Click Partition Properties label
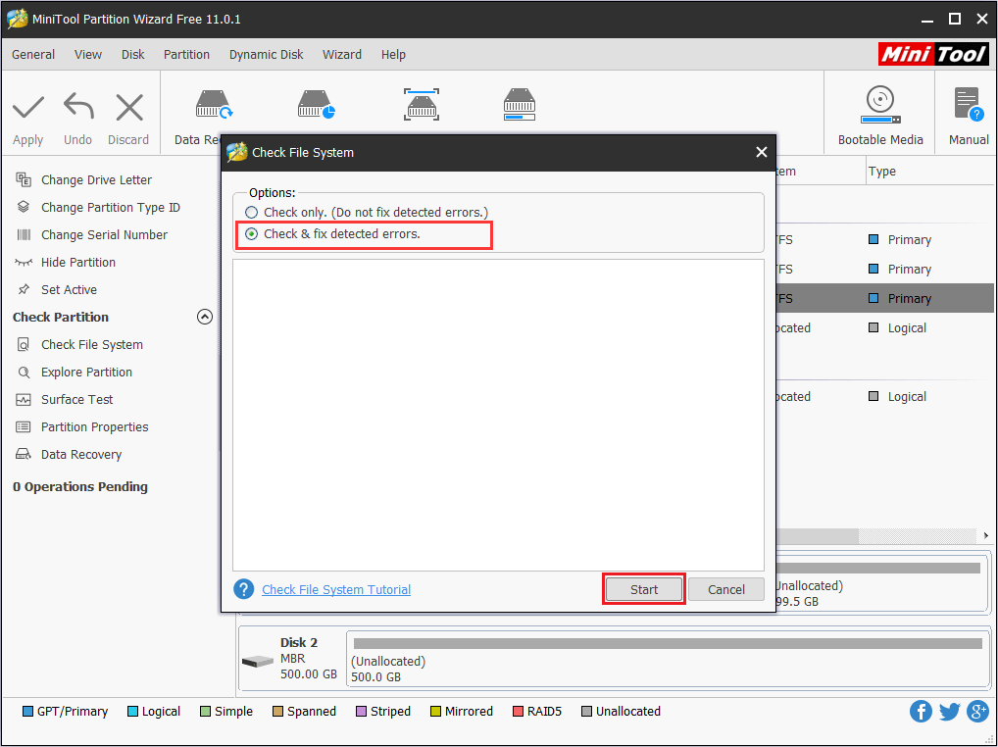This screenshot has height=747, width=998. click(94, 427)
